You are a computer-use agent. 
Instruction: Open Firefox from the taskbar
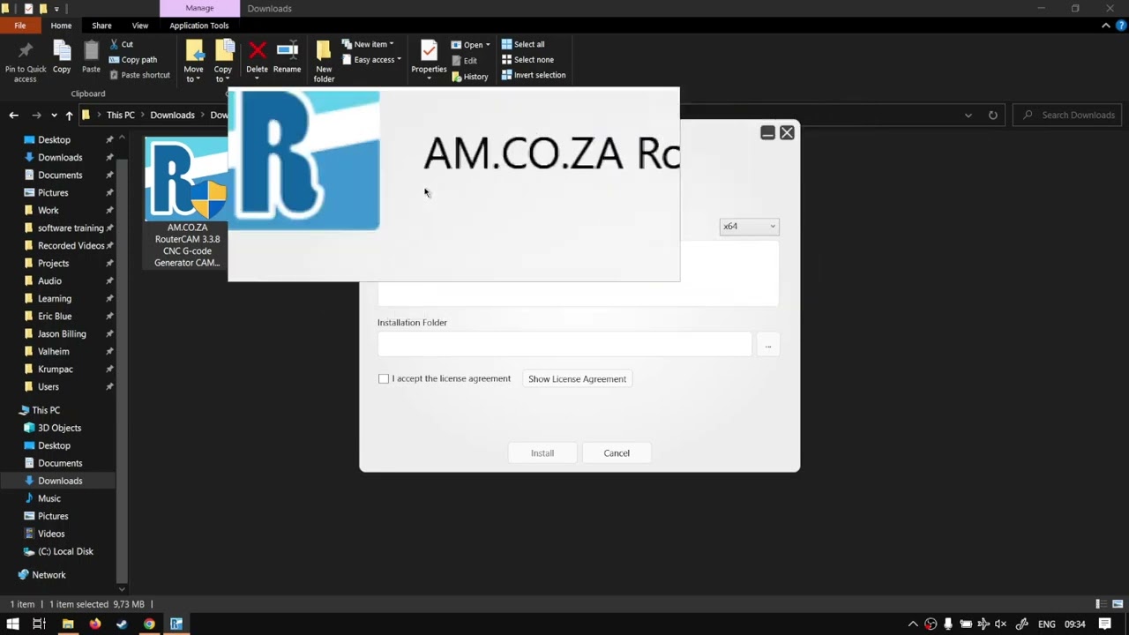95,624
